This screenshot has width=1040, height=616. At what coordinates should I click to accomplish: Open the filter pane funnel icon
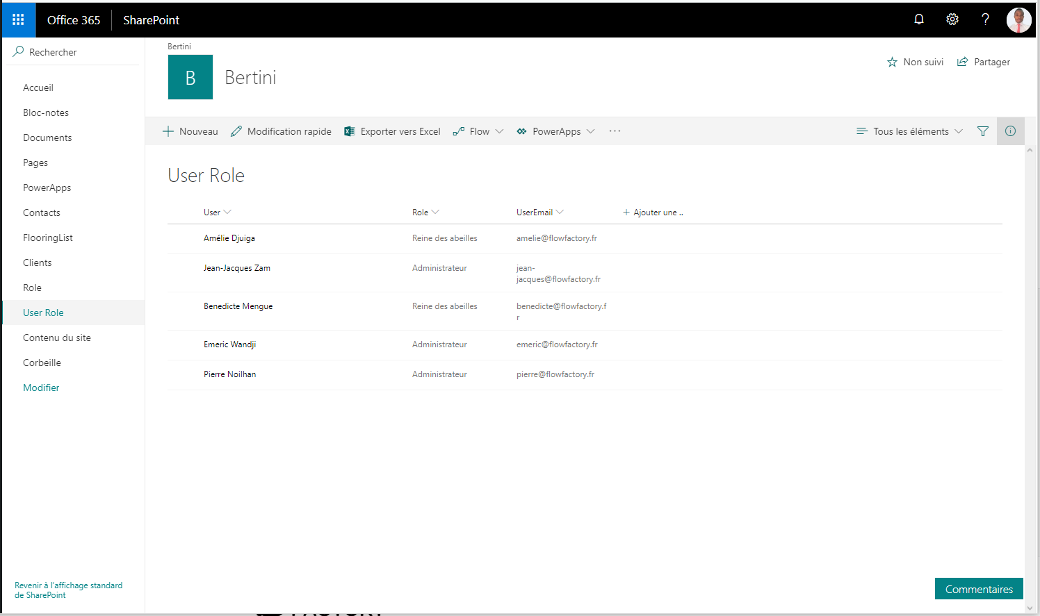[982, 131]
